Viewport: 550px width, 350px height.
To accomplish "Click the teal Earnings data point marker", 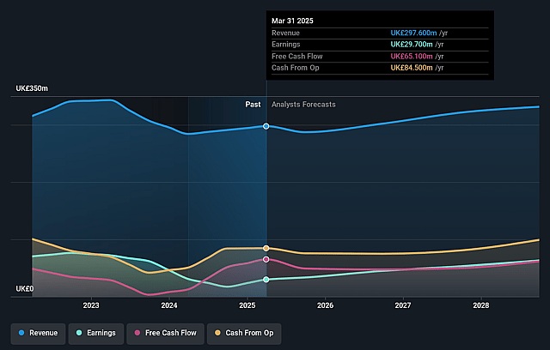I will click(266, 280).
